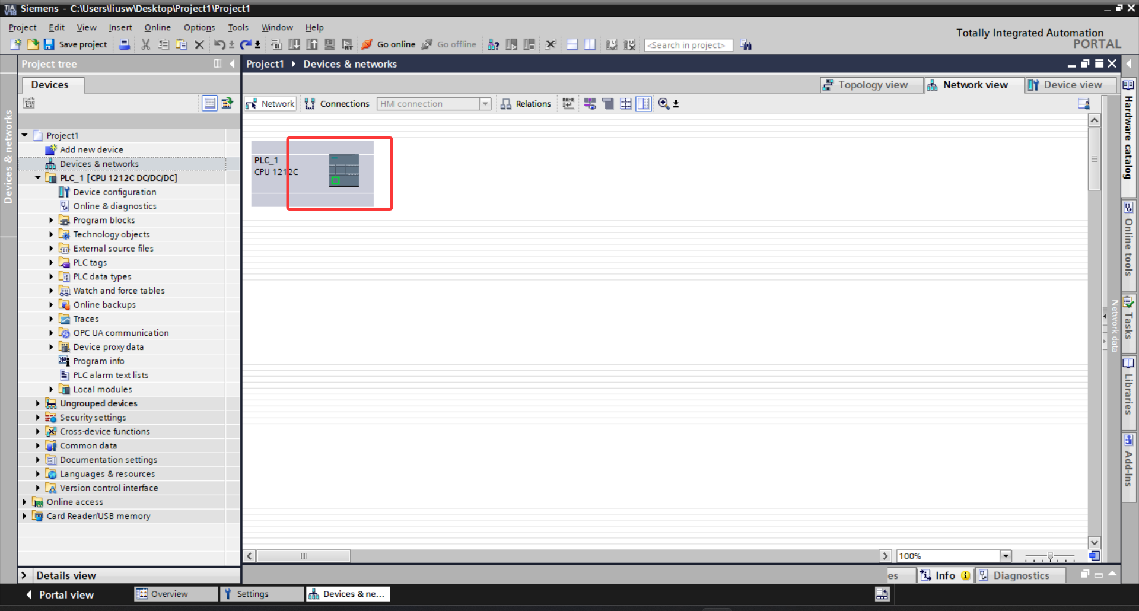
Task: Click the Overview taskbar button
Action: (176, 594)
